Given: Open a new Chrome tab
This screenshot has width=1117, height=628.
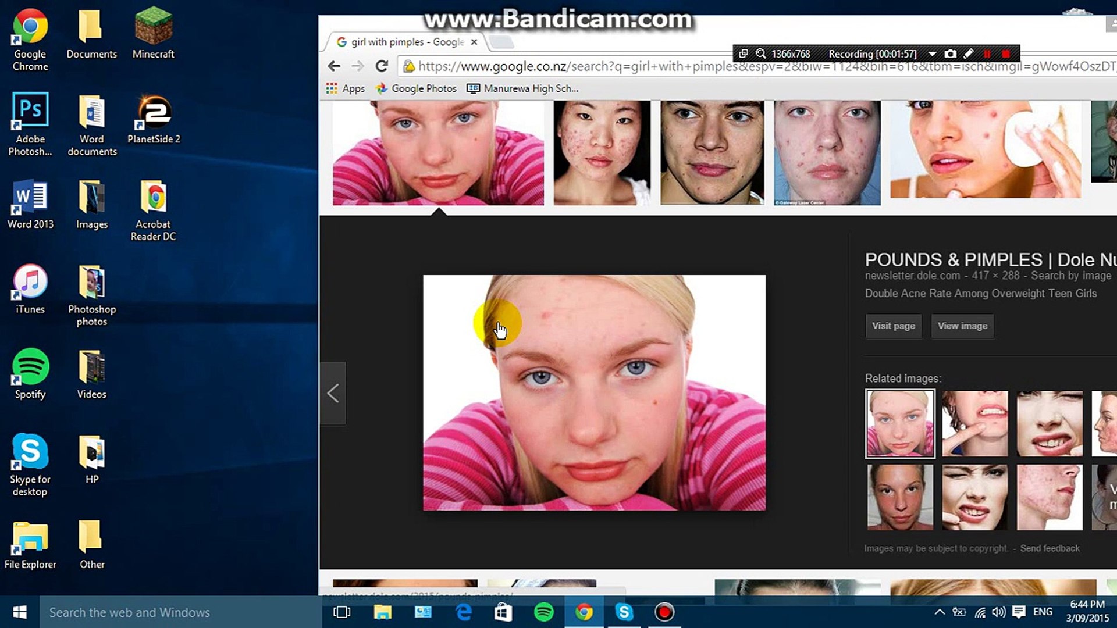Looking at the screenshot, I should [501, 42].
